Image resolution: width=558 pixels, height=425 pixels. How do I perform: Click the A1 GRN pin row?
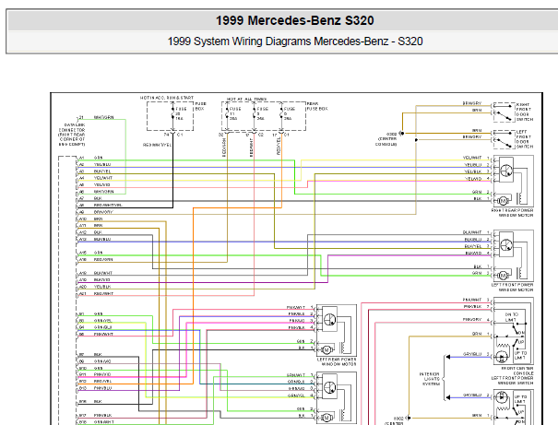pos(90,158)
